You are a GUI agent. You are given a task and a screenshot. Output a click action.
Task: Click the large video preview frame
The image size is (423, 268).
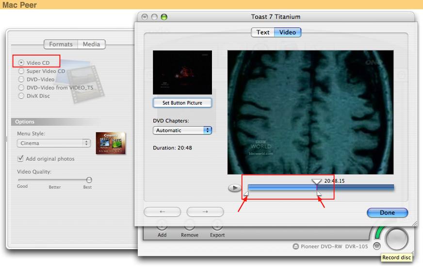(310, 112)
